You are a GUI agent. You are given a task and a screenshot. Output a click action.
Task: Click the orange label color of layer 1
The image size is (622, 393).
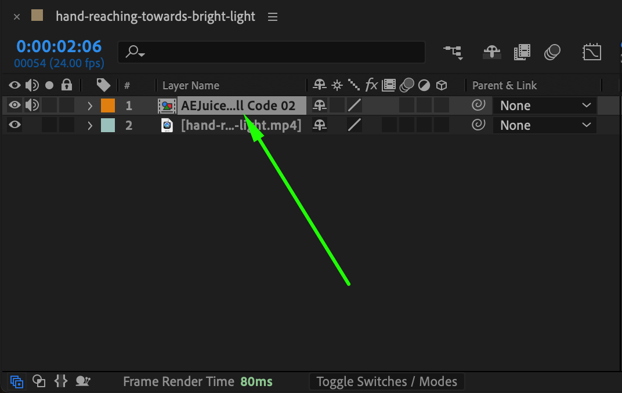click(x=108, y=105)
